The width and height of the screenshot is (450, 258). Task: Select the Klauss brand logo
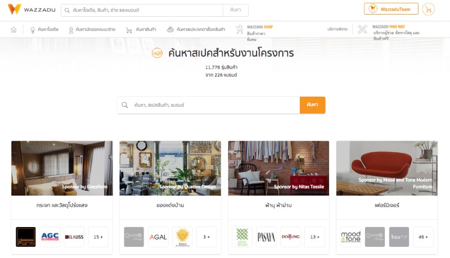coord(74,237)
